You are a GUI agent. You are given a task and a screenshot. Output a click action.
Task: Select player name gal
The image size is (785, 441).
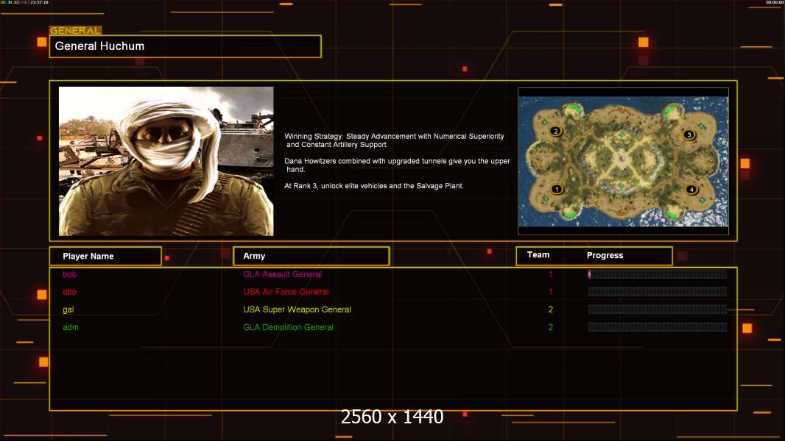(x=68, y=309)
